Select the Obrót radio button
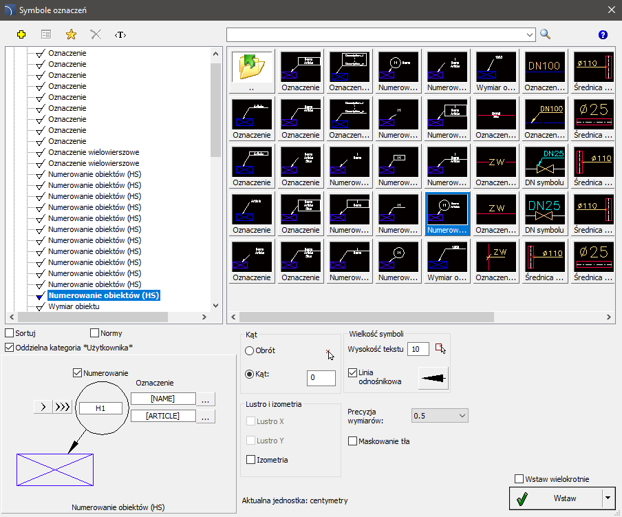The image size is (622, 517). [x=250, y=350]
